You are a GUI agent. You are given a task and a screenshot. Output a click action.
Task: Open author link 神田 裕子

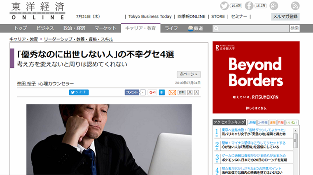[x=26, y=84]
